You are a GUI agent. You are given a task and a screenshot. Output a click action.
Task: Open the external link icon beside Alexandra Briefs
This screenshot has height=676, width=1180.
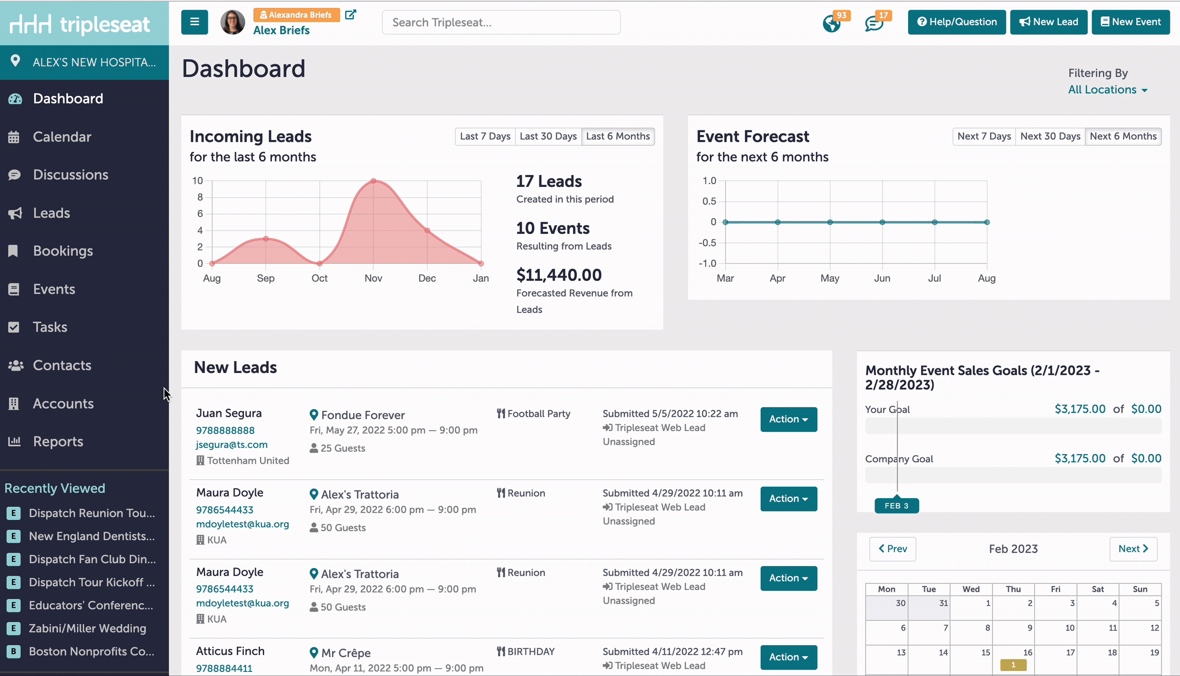click(x=350, y=14)
